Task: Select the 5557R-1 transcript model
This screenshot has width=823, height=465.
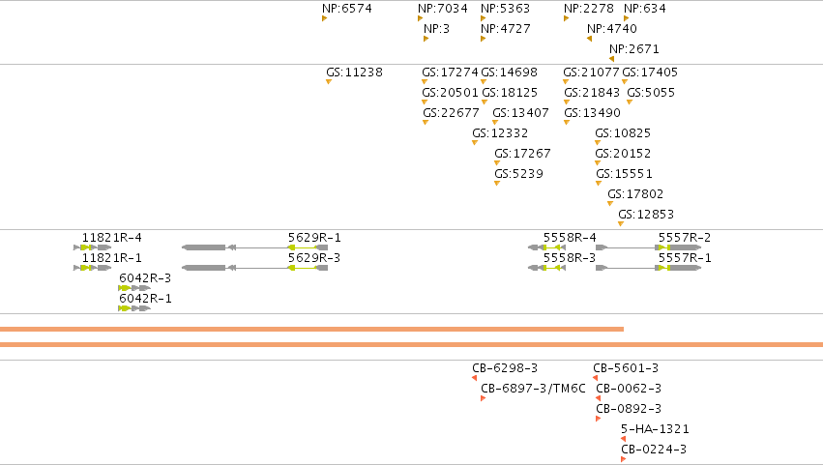Action: point(649,268)
